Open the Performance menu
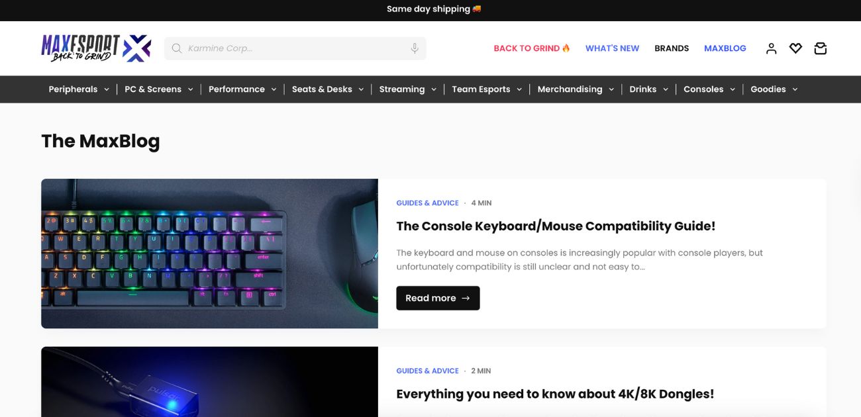The image size is (861, 417). [236, 89]
